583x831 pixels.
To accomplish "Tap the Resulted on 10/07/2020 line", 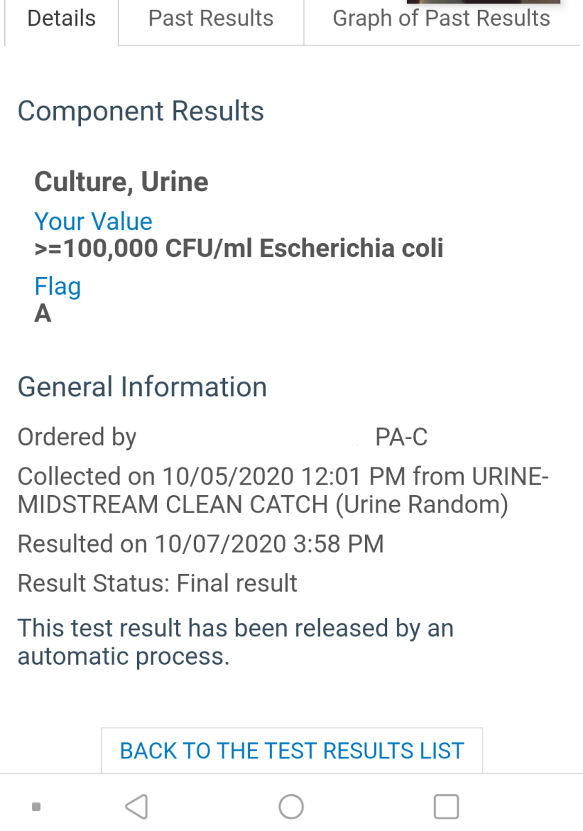I will (x=200, y=544).
